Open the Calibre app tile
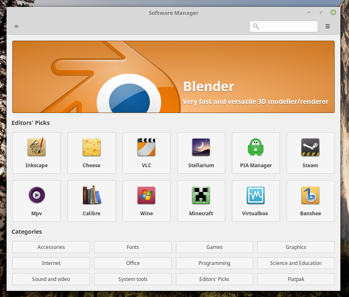 [91, 201]
